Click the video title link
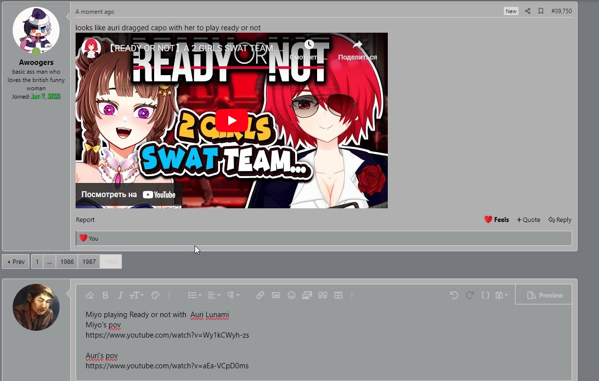This screenshot has width=599, height=381. (196, 48)
